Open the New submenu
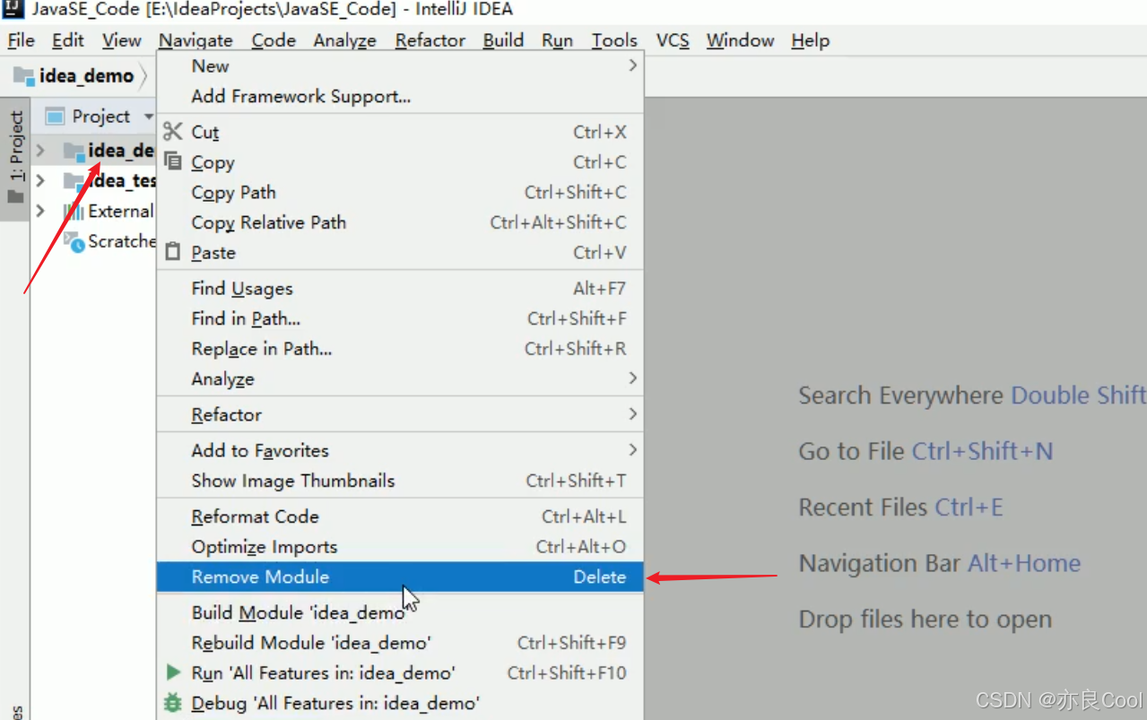Image resolution: width=1147 pixels, height=720 pixels. 400,65
